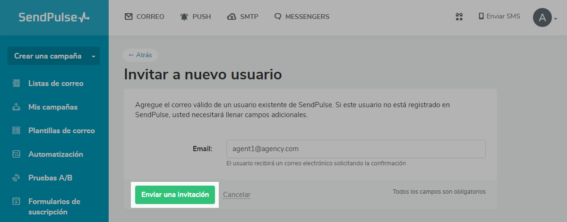Click the Push bell icon

pyautogui.click(x=184, y=17)
